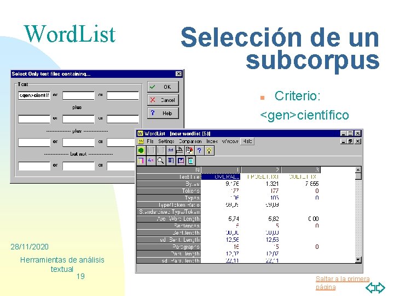Screen dimensions: 394x296
Task: Go to next slide with right arrow
Action: click(x=380, y=287)
